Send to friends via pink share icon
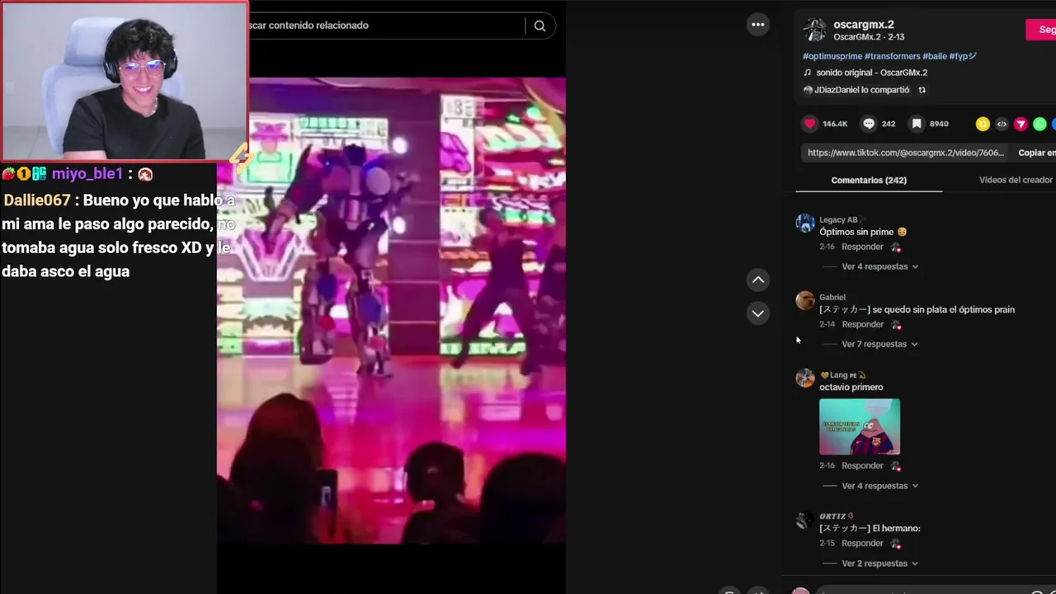The width and height of the screenshot is (1056, 594). tap(1021, 124)
